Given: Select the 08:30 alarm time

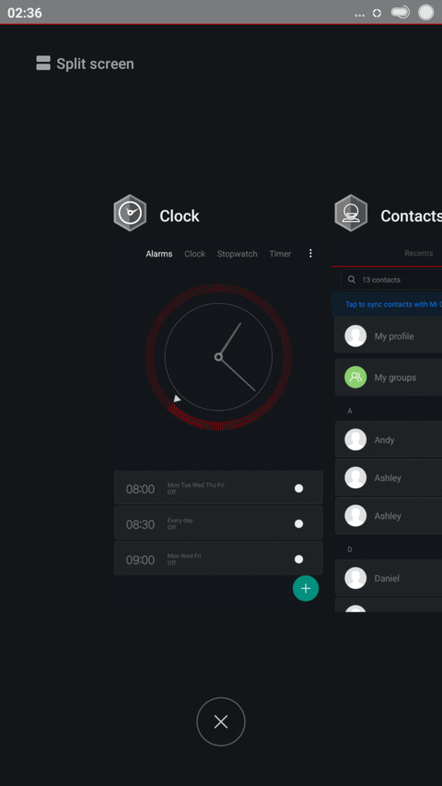Looking at the screenshot, I should click(x=140, y=525).
